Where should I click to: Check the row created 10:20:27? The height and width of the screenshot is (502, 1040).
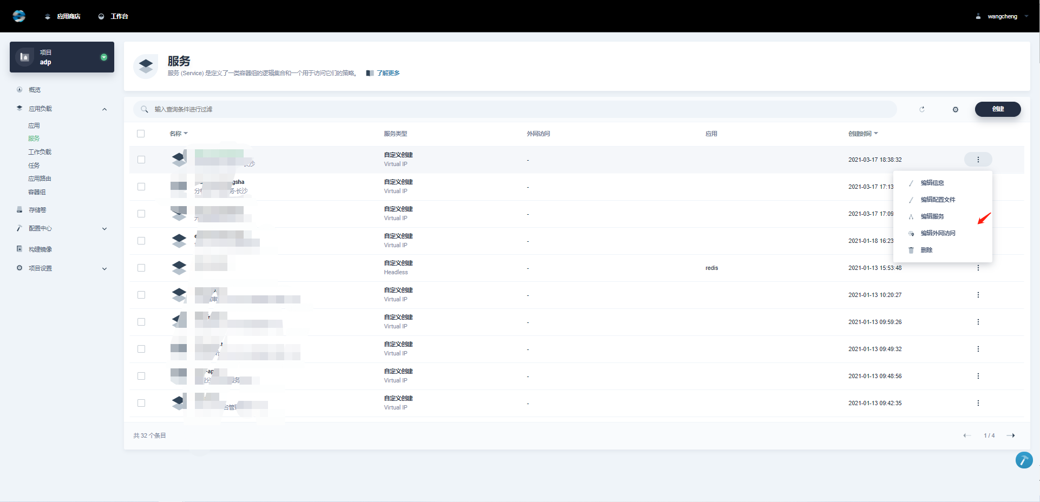point(141,295)
